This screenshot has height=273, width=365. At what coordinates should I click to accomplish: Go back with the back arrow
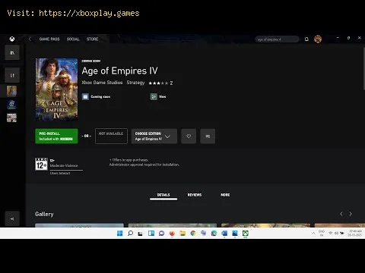(x=30, y=39)
